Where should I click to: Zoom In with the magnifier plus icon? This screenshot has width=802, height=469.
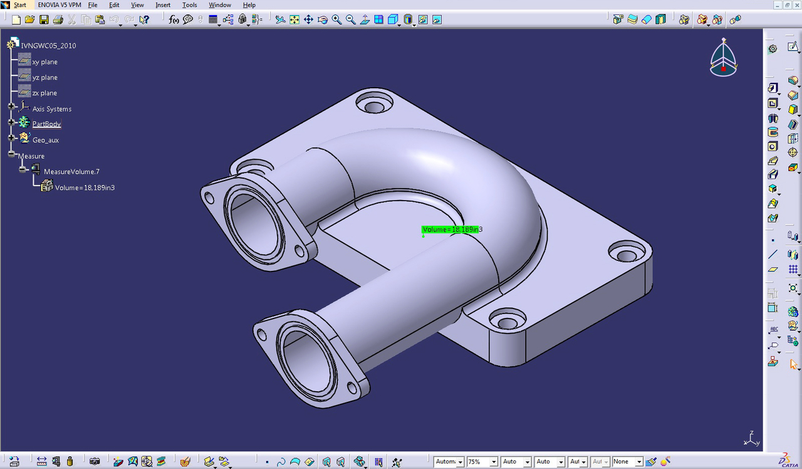336,20
